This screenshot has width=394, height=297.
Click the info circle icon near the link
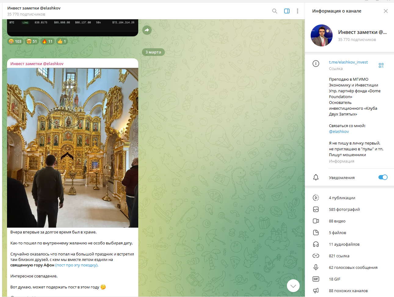pyautogui.click(x=316, y=64)
